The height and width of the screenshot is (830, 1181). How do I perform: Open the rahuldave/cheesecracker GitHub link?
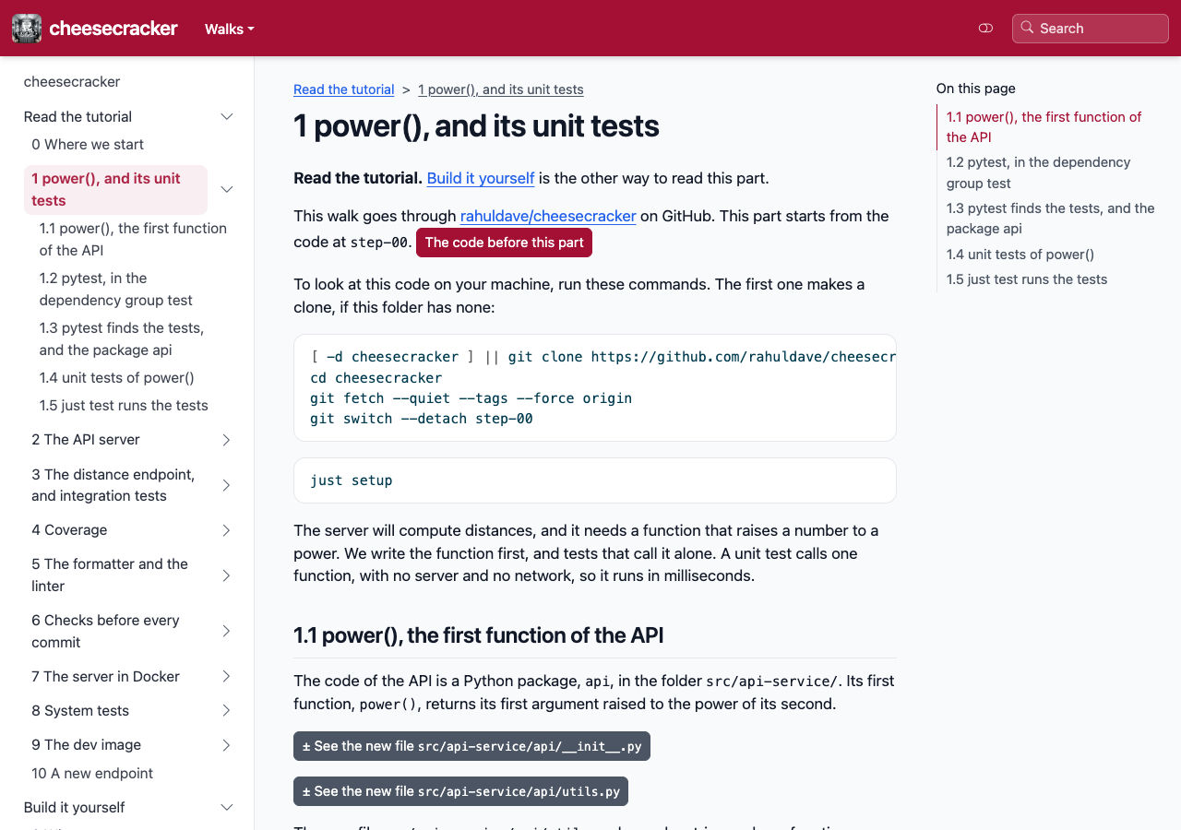coord(548,216)
